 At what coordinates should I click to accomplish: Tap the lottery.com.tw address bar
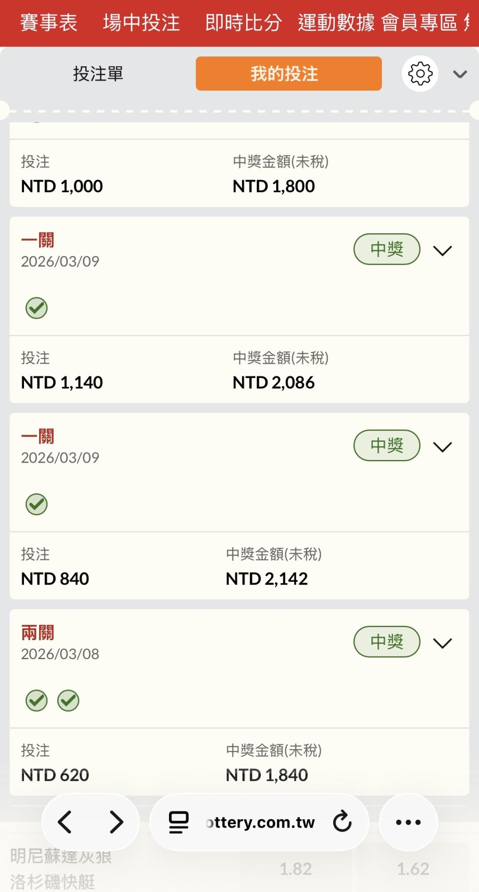260,822
